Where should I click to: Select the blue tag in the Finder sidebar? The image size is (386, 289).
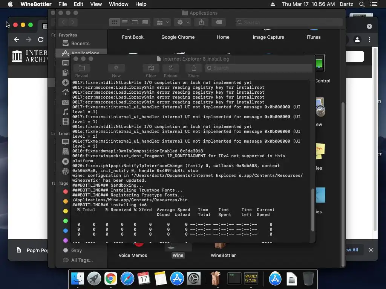(66, 231)
